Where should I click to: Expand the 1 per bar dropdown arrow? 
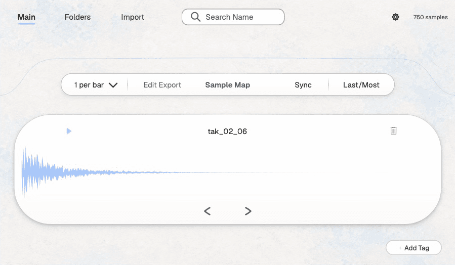point(113,85)
